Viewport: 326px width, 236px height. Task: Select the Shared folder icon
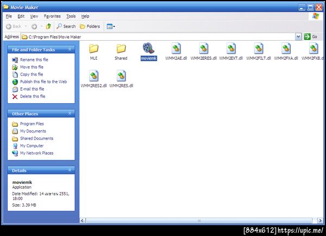121,49
